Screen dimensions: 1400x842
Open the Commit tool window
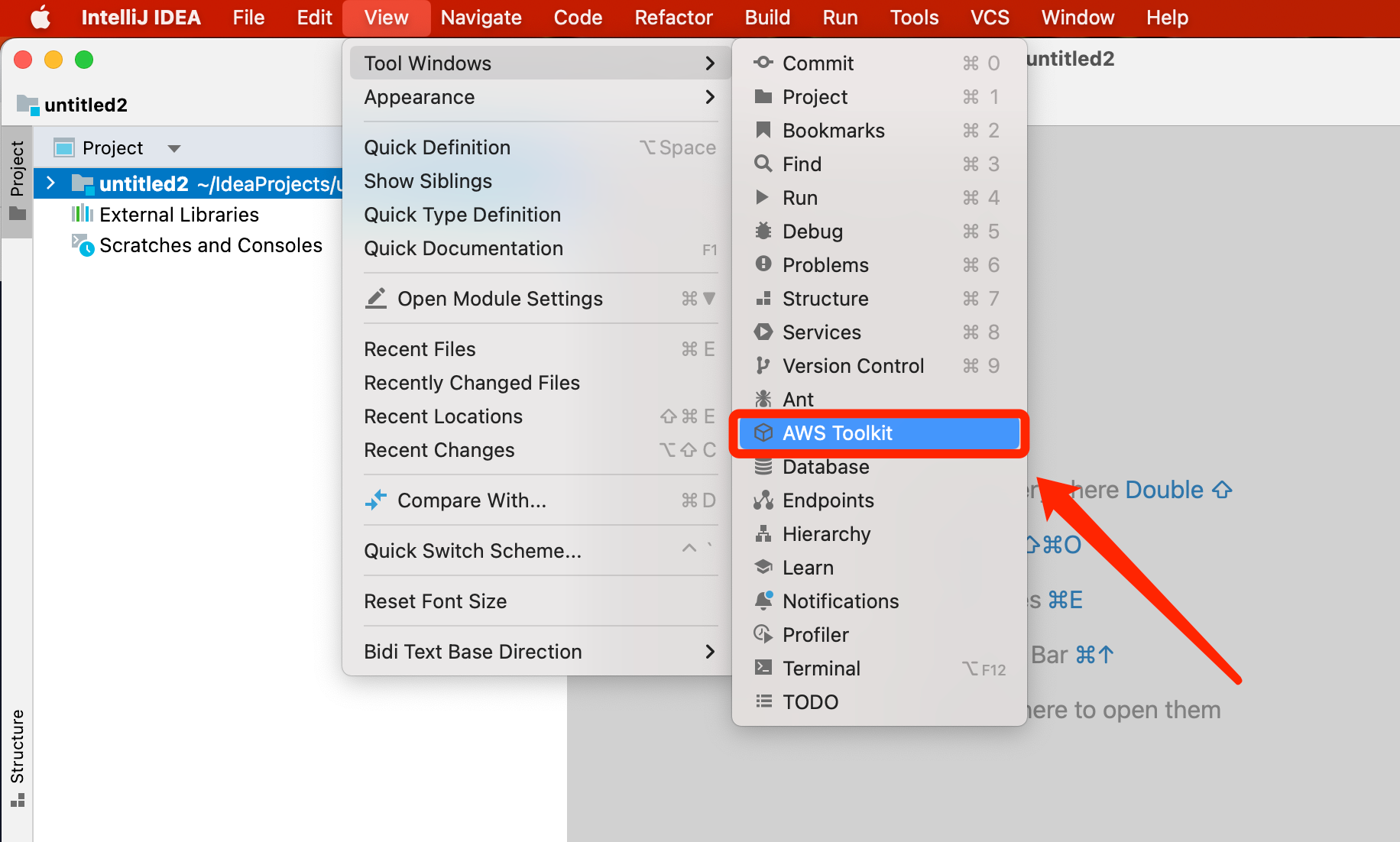(x=879, y=63)
